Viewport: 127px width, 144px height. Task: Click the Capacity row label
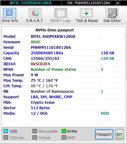11,53
